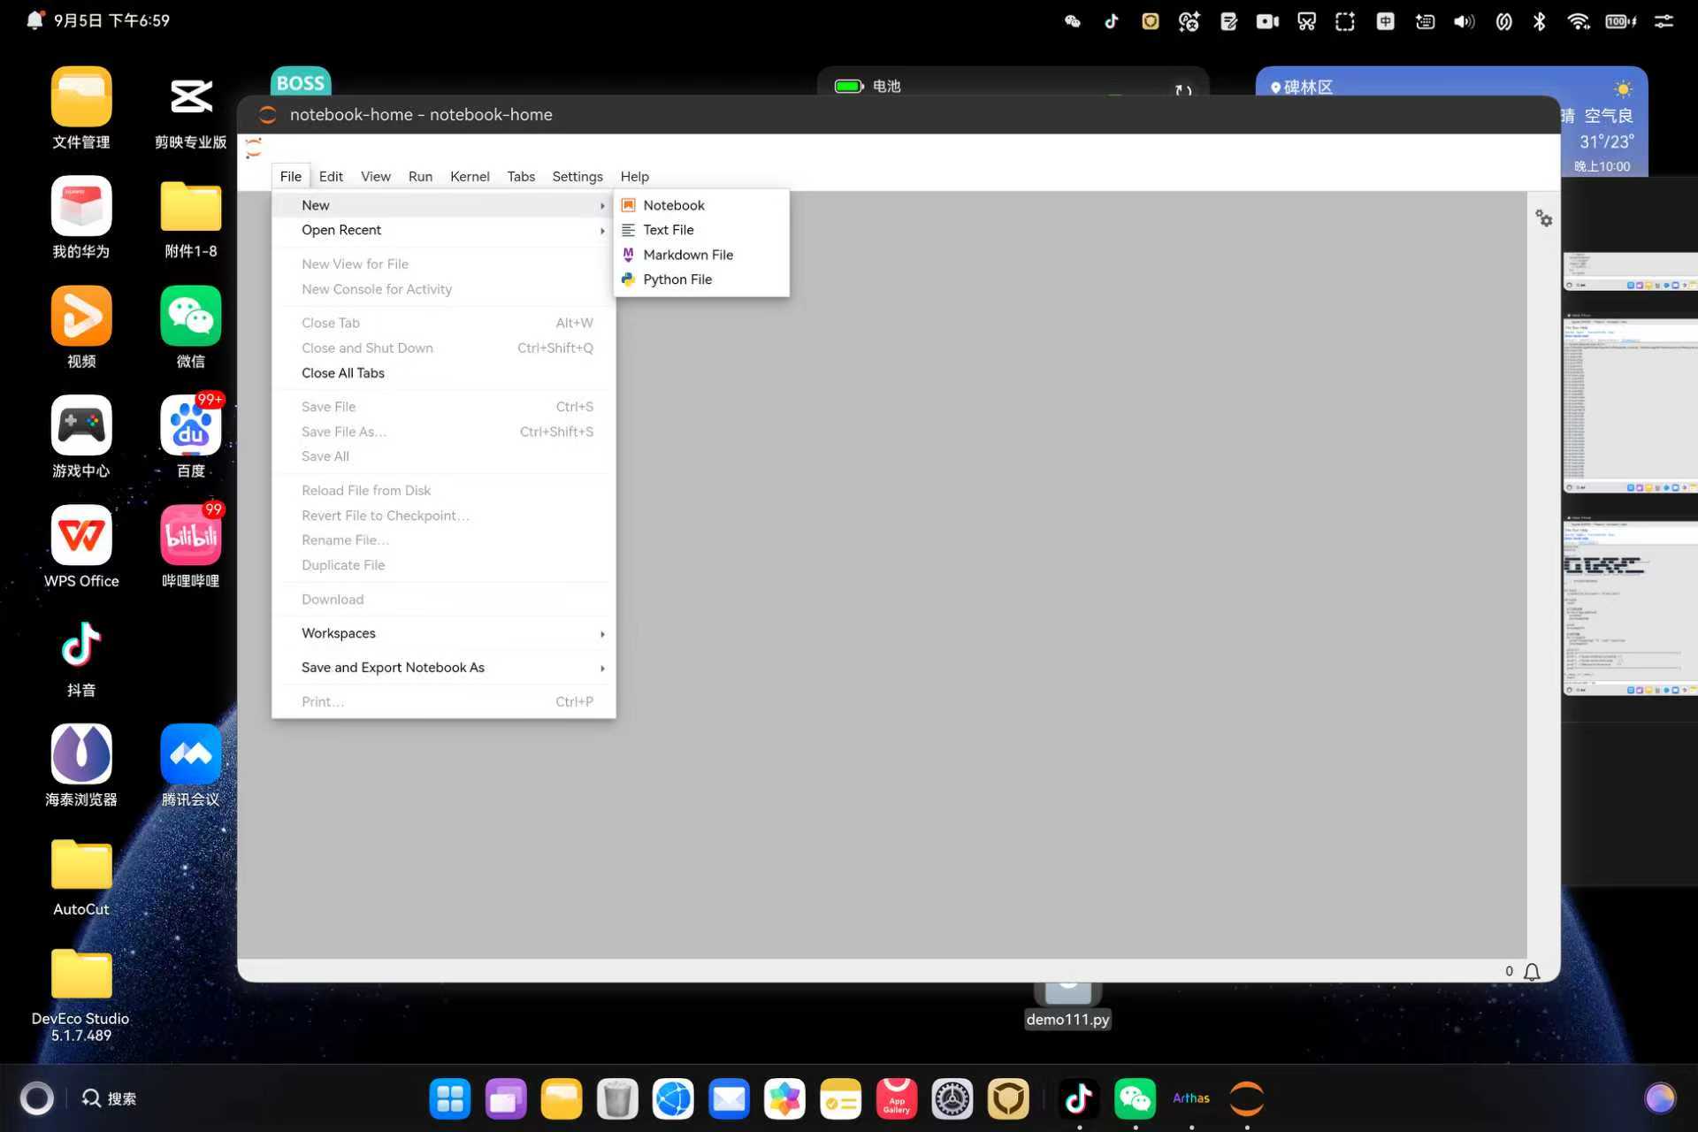Expand the Open Recent submenu
Image resolution: width=1698 pixels, height=1132 pixels.
[x=444, y=230]
